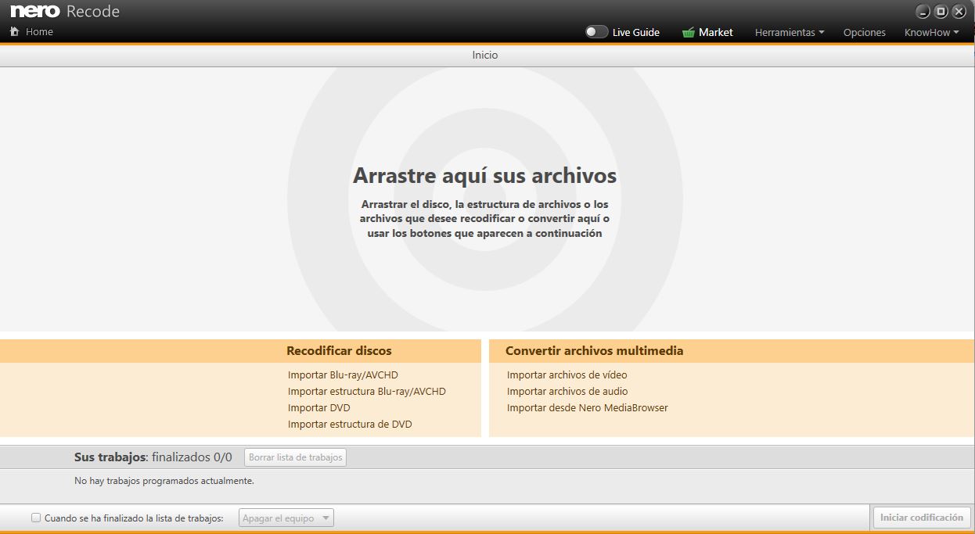The width and height of the screenshot is (975, 534).
Task: Open Importar desde Nero MediaBrowser
Action: click(x=587, y=408)
